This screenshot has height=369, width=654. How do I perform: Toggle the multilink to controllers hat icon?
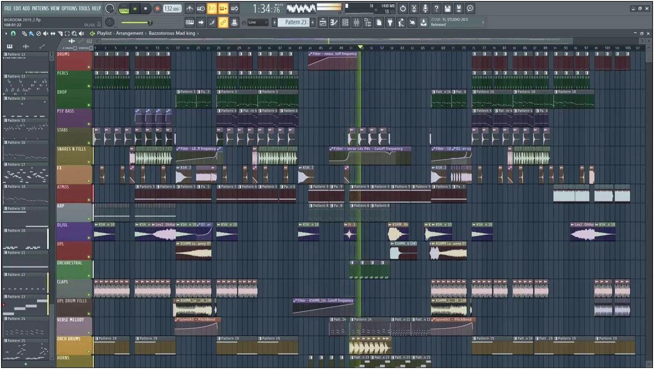coord(234,22)
